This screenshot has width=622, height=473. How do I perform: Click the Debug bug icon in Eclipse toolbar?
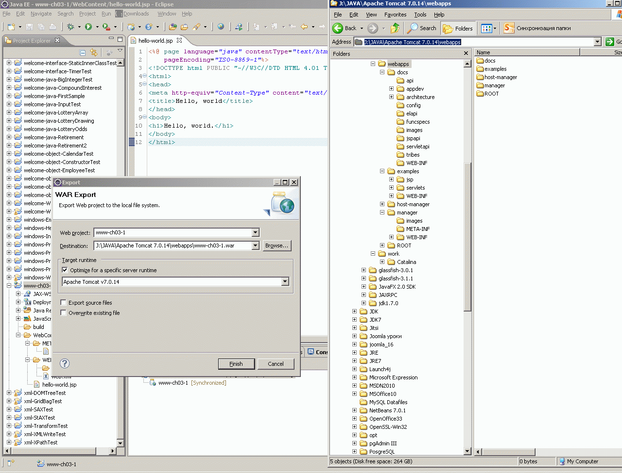(71, 27)
